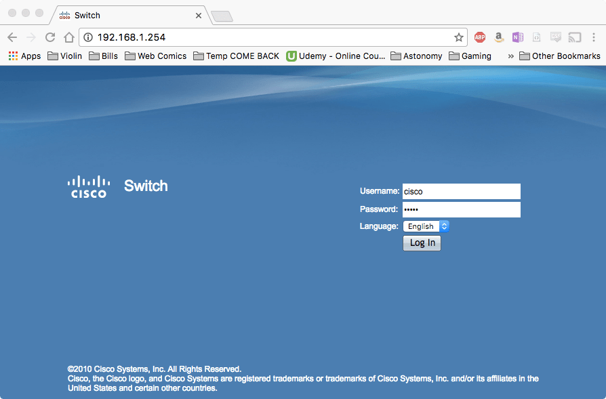The image size is (606, 399).
Task: Open the OneNote clipper extension icon
Action: 518,37
